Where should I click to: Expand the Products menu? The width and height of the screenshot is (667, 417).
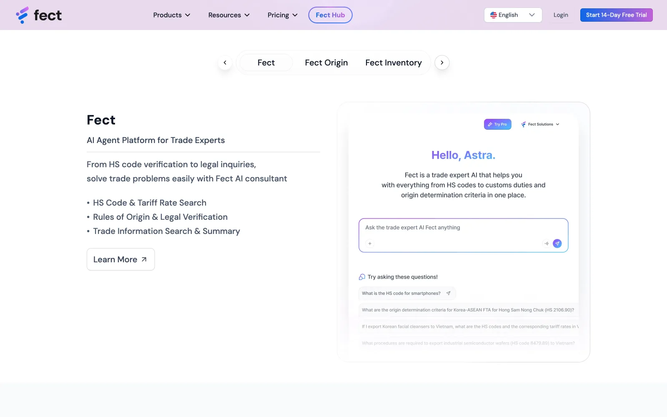point(172,15)
